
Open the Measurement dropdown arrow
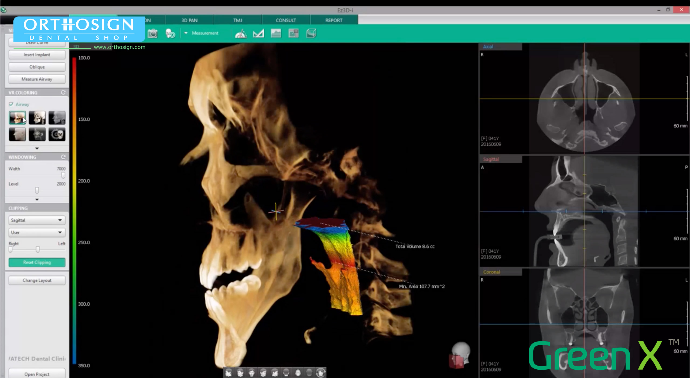pos(186,33)
